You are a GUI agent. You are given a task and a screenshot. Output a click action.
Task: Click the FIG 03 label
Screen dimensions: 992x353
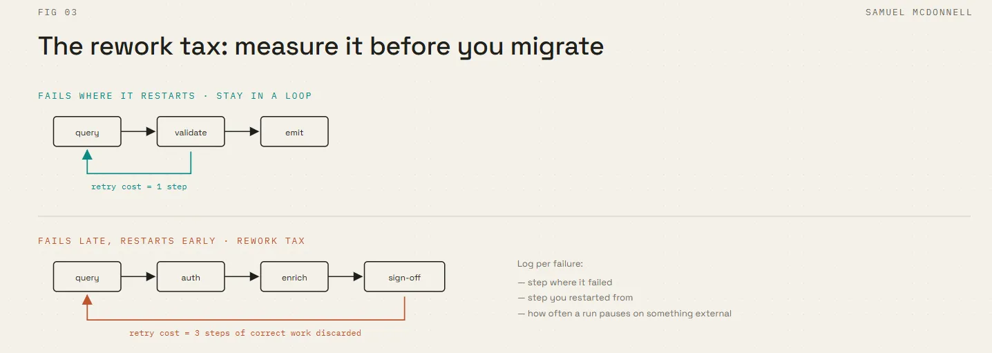[x=57, y=12]
